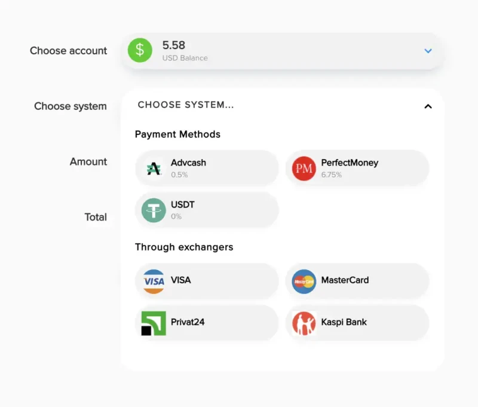The image size is (478, 407).
Task: Click the green dollar sign account icon
Action: [140, 50]
